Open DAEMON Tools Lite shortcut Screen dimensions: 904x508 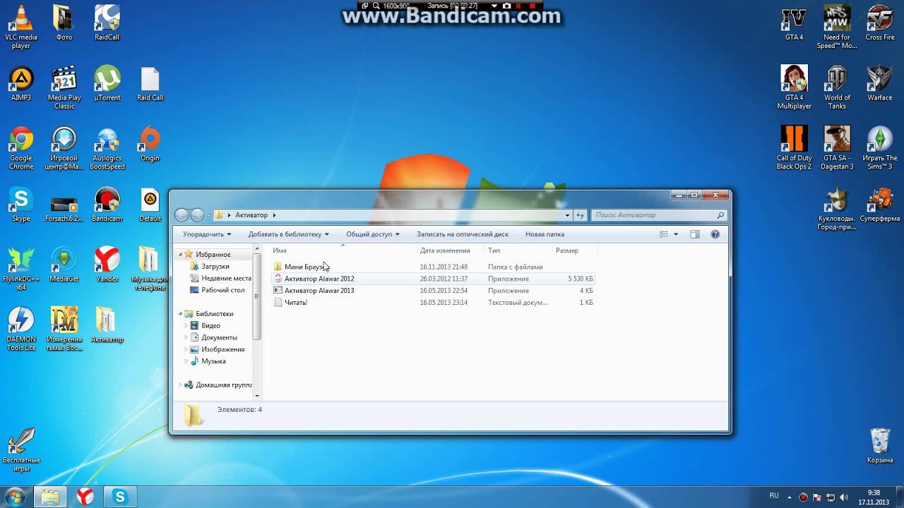pos(21,329)
